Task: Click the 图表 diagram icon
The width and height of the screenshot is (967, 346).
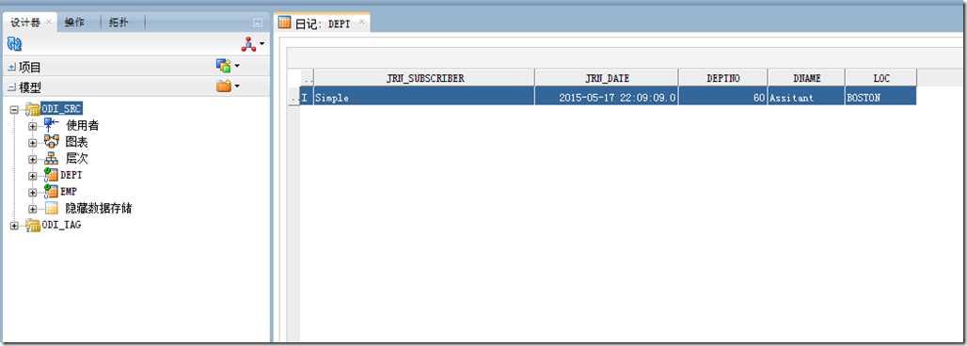Action: [51, 142]
